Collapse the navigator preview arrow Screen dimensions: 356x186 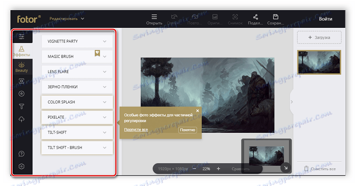pos(286,168)
